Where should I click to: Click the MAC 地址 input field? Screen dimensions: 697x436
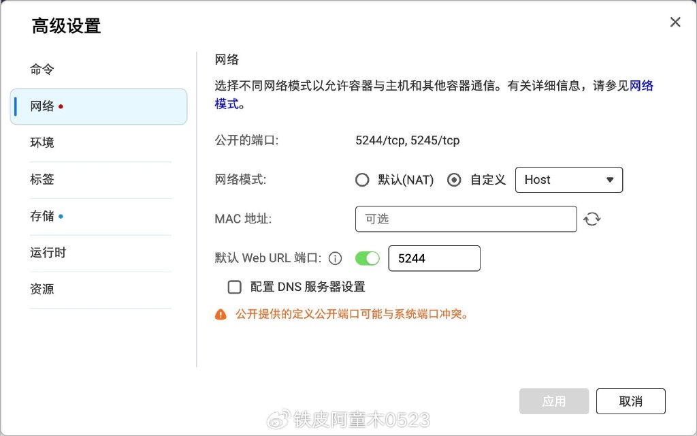pyautogui.click(x=466, y=219)
